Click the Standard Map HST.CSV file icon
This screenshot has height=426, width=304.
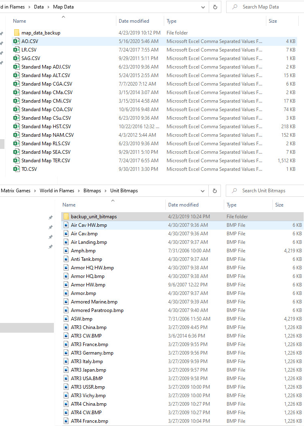(x=17, y=127)
